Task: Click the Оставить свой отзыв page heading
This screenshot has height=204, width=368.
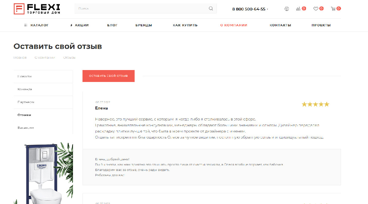Action: click(x=58, y=46)
